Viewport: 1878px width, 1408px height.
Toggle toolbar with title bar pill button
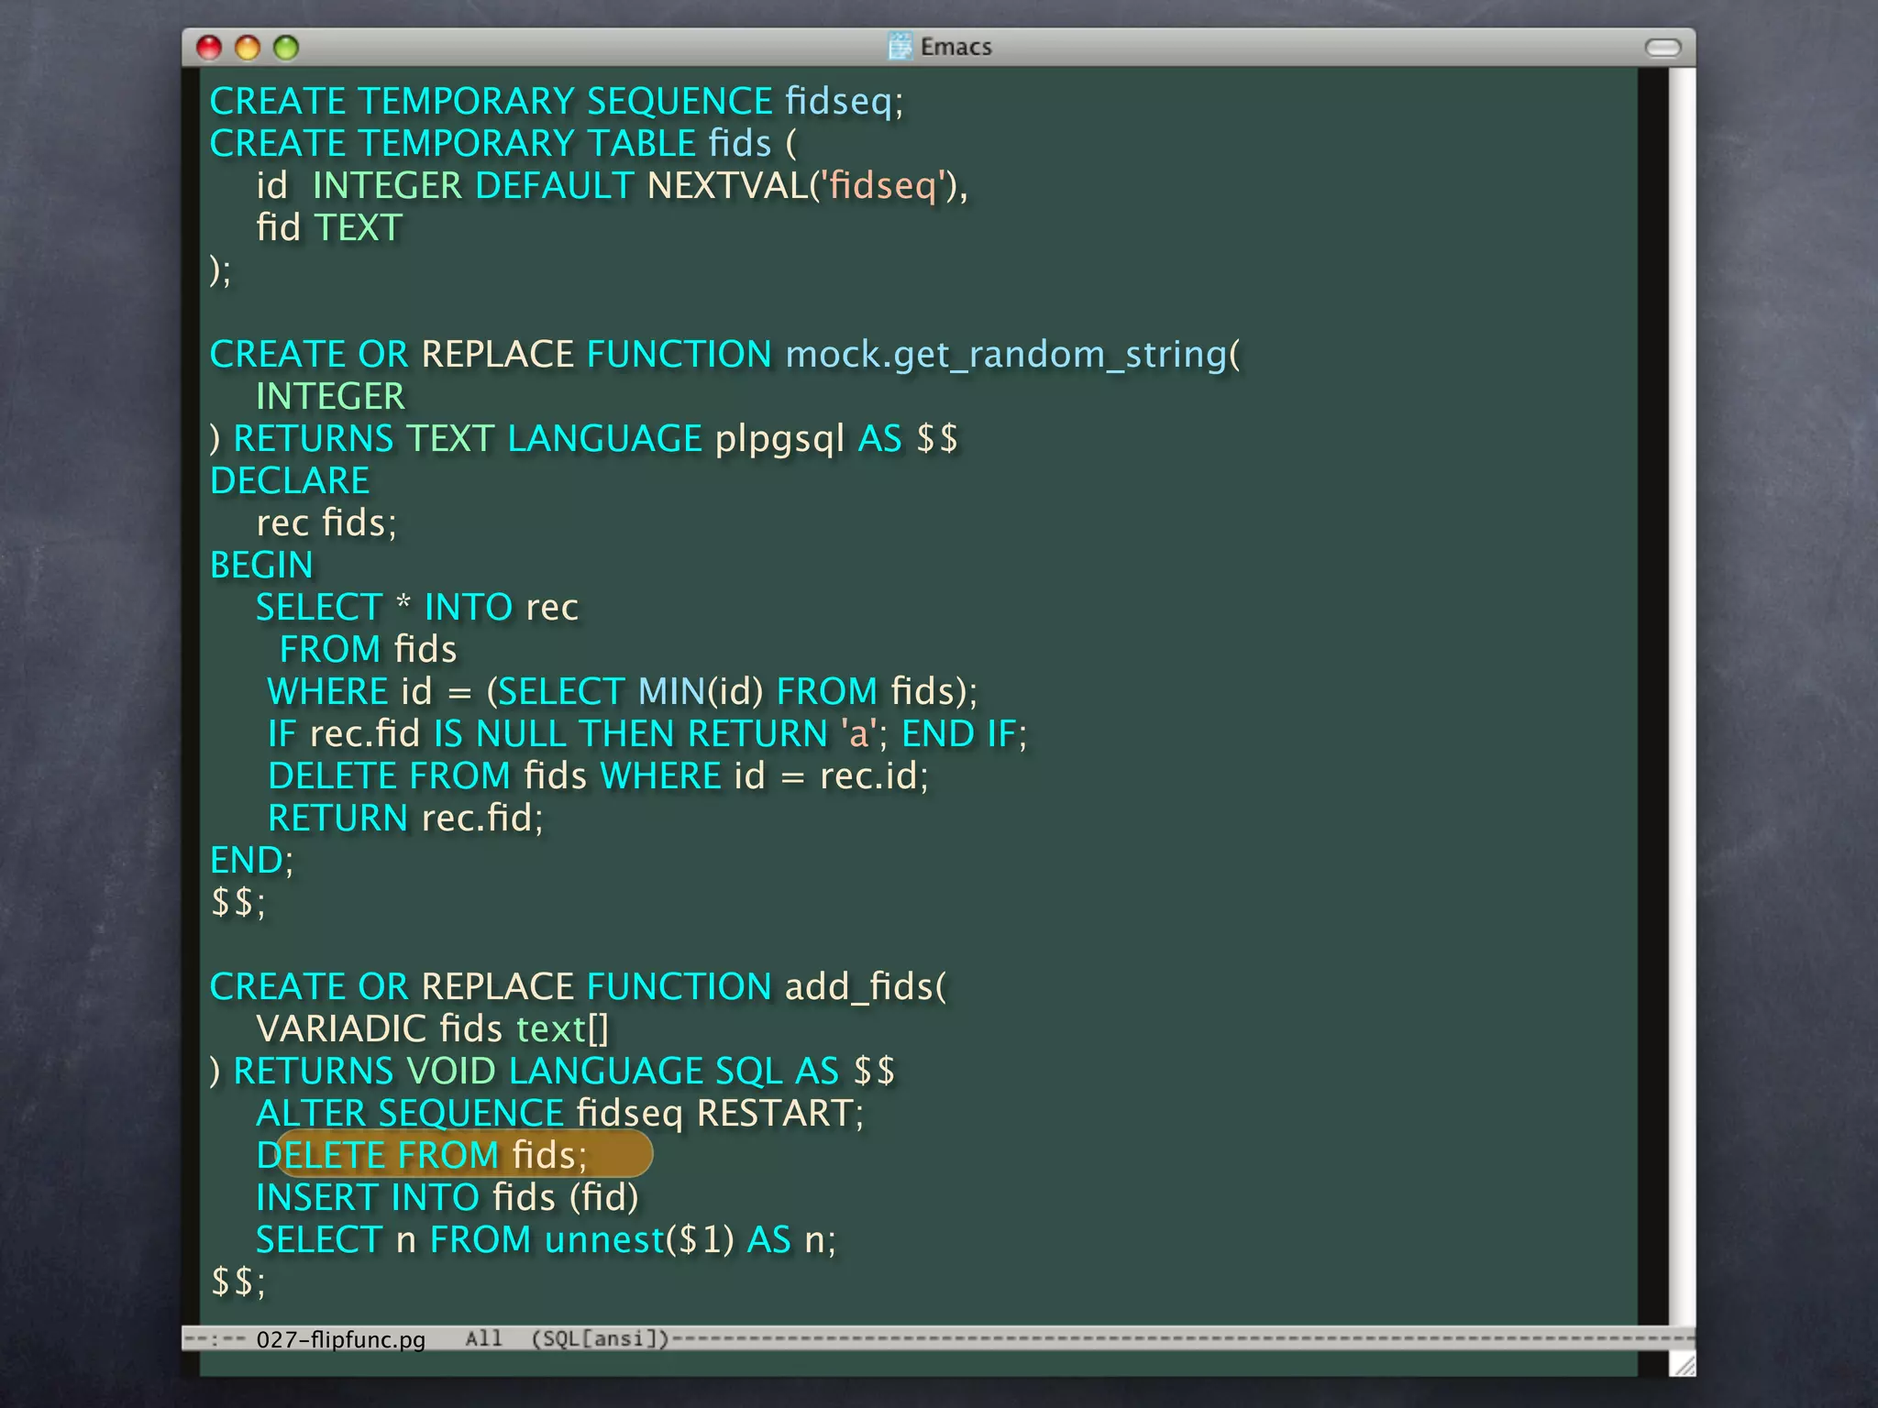pyautogui.click(x=1663, y=48)
